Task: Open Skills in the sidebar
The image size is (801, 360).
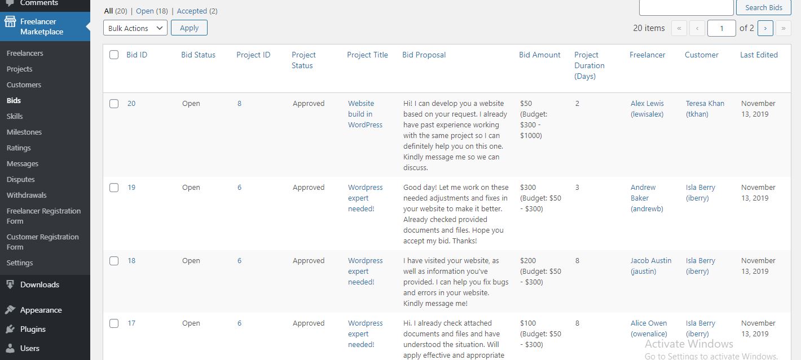Action: pos(15,116)
